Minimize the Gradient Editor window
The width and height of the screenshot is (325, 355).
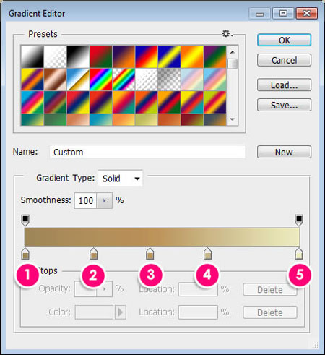click(x=259, y=14)
